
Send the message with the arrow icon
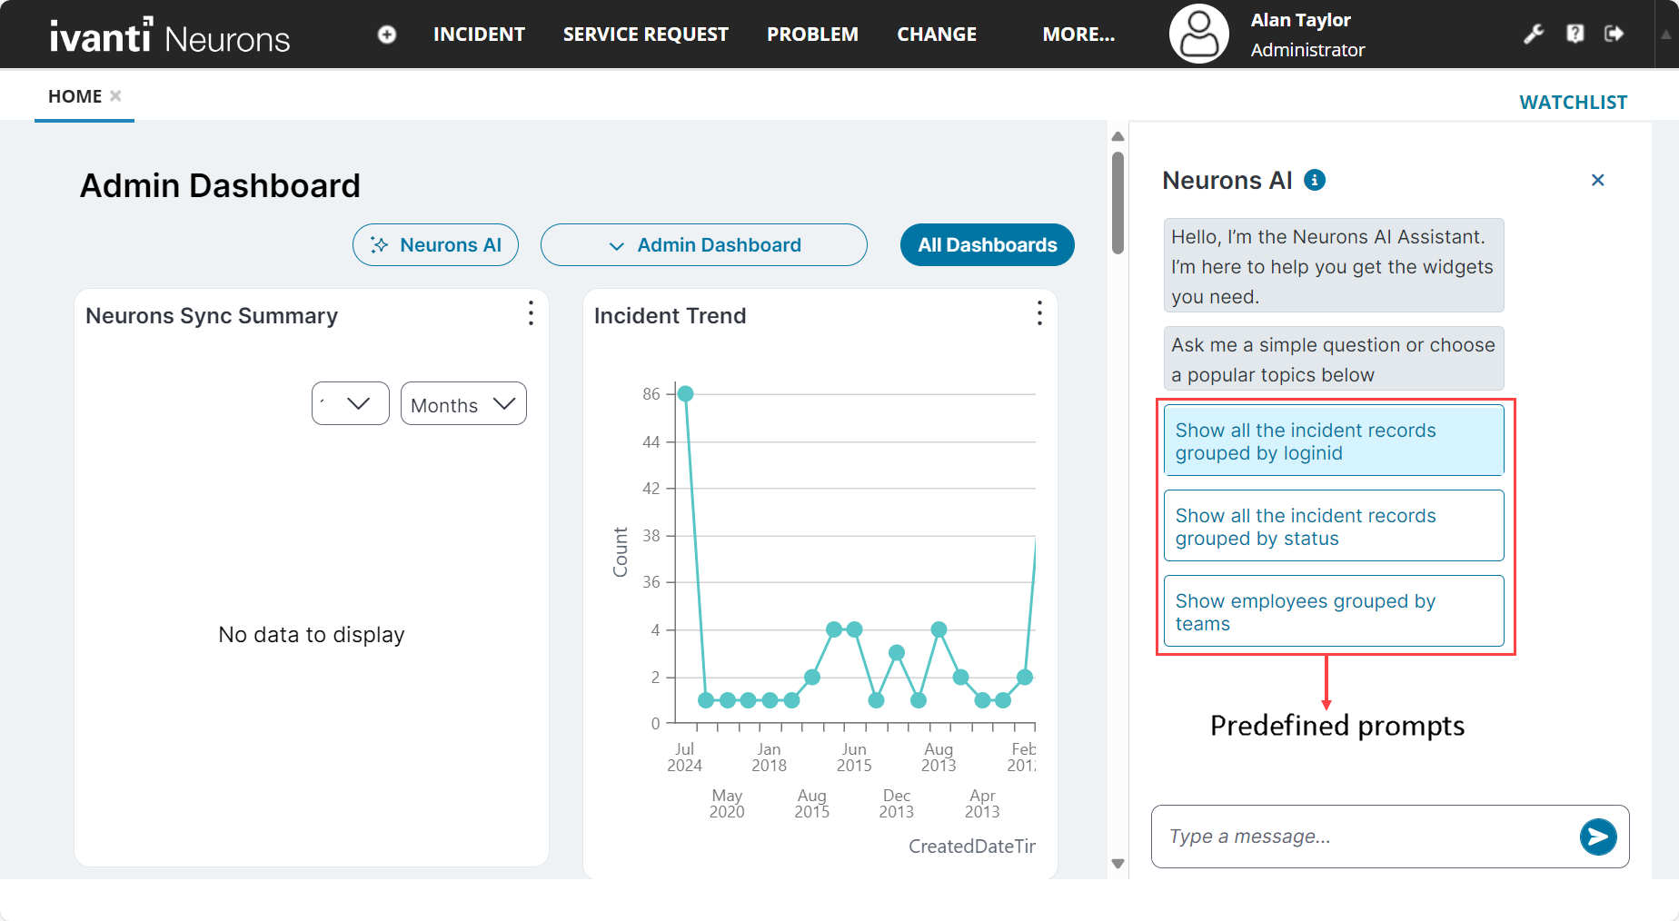[x=1597, y=837]
